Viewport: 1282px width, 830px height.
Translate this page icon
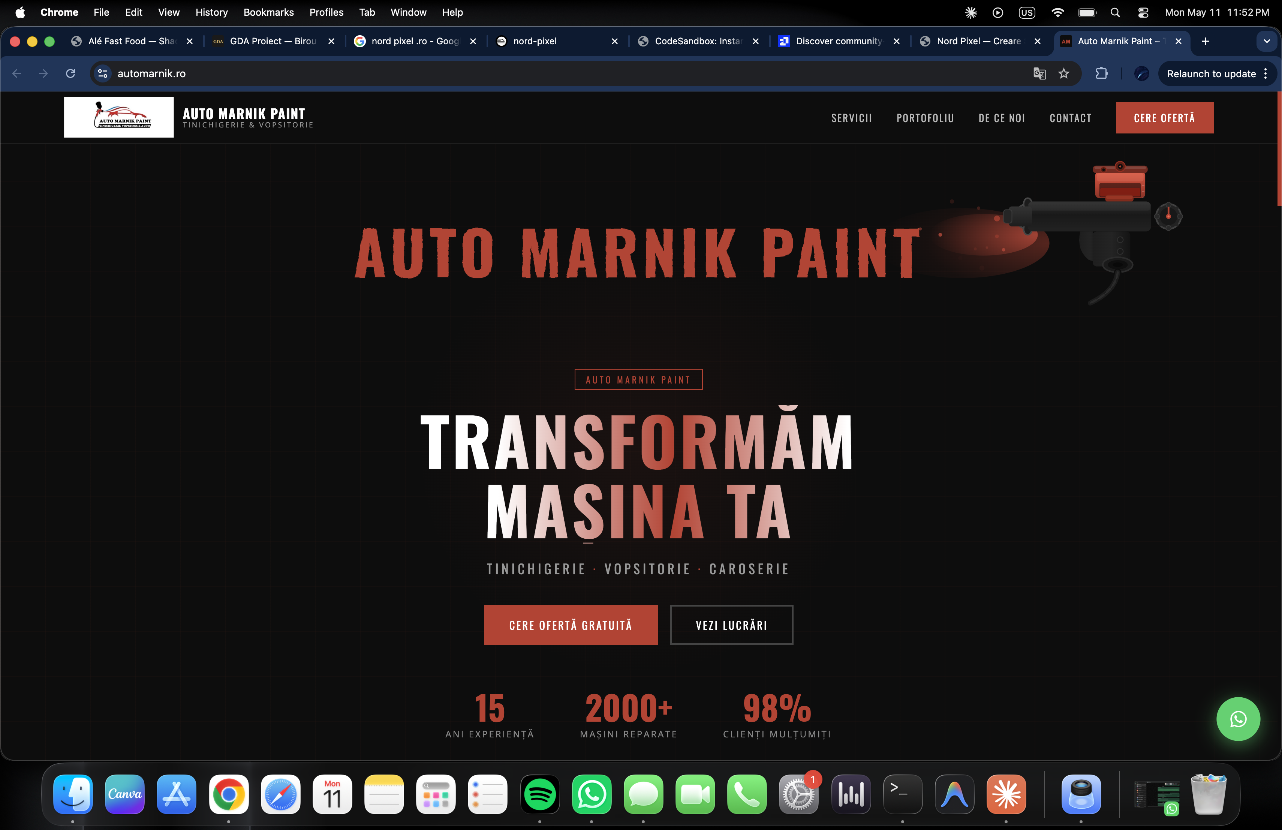click(x=1039, y=73)
